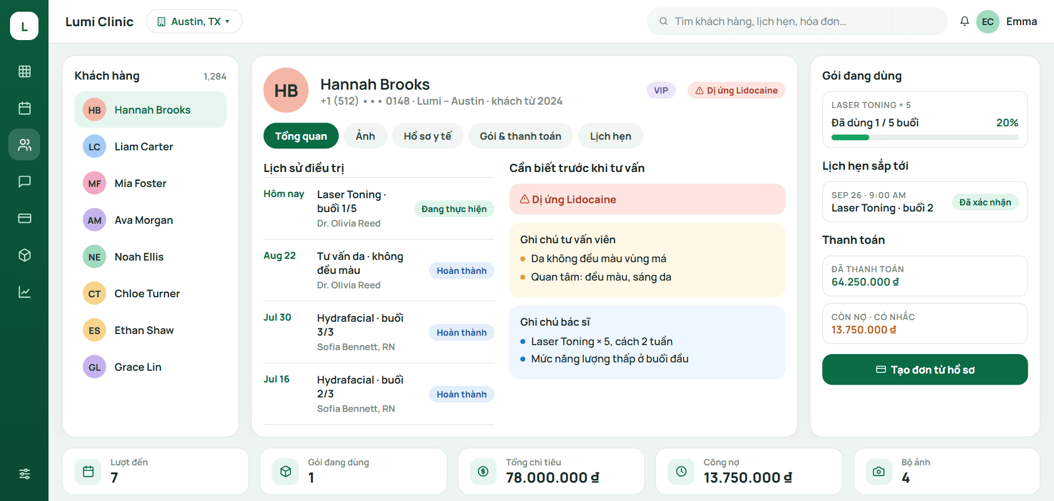The width and height of the screenshot is (1054, 501).
Task: Click the search magnifier icon
Action: coord(664,21)
